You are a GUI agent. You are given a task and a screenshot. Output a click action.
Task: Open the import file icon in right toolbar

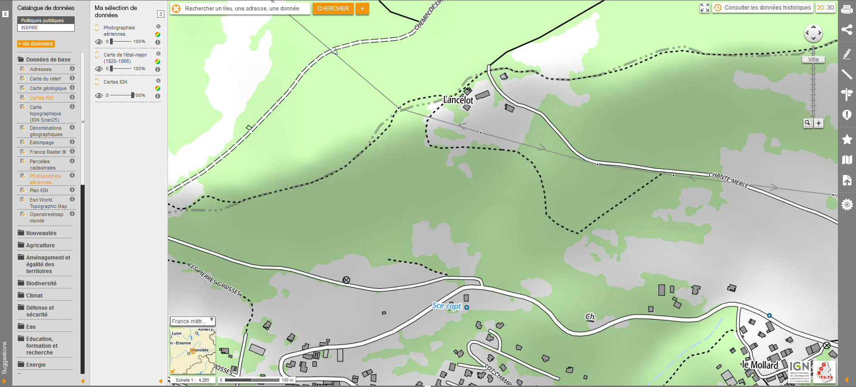pos(846,180)
